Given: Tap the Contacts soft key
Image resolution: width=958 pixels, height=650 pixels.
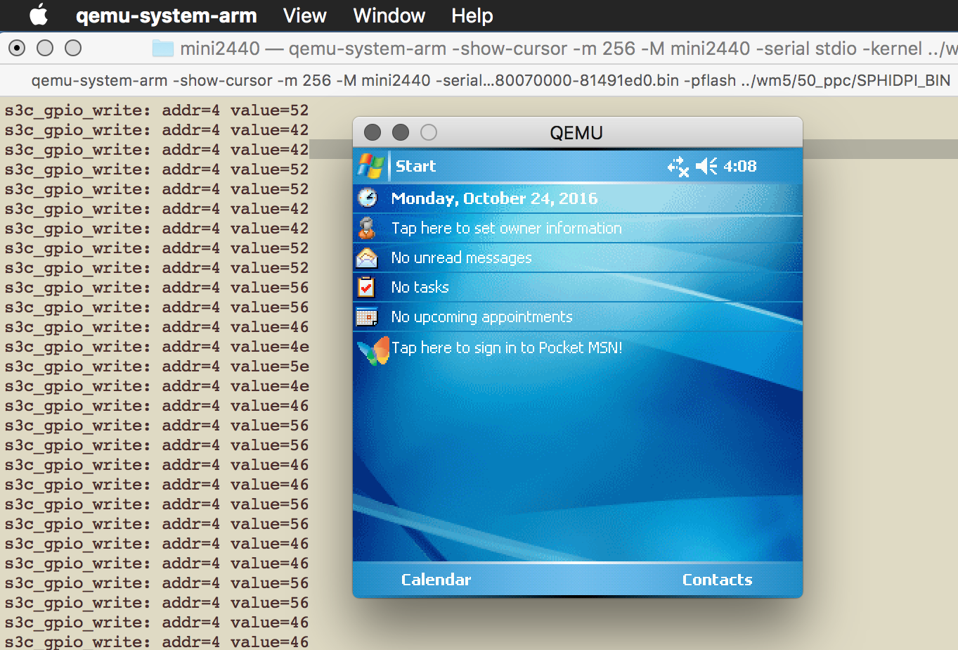Looking at the screenshot, I should (x=717, y=580).
